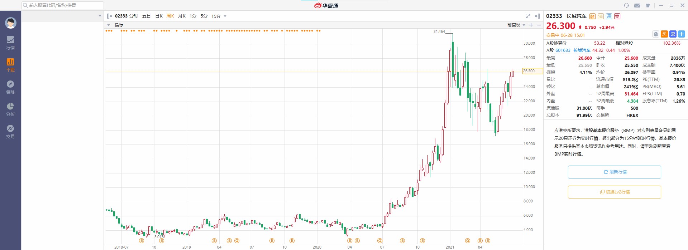Click the 刷新行情 refresh button

615,172
